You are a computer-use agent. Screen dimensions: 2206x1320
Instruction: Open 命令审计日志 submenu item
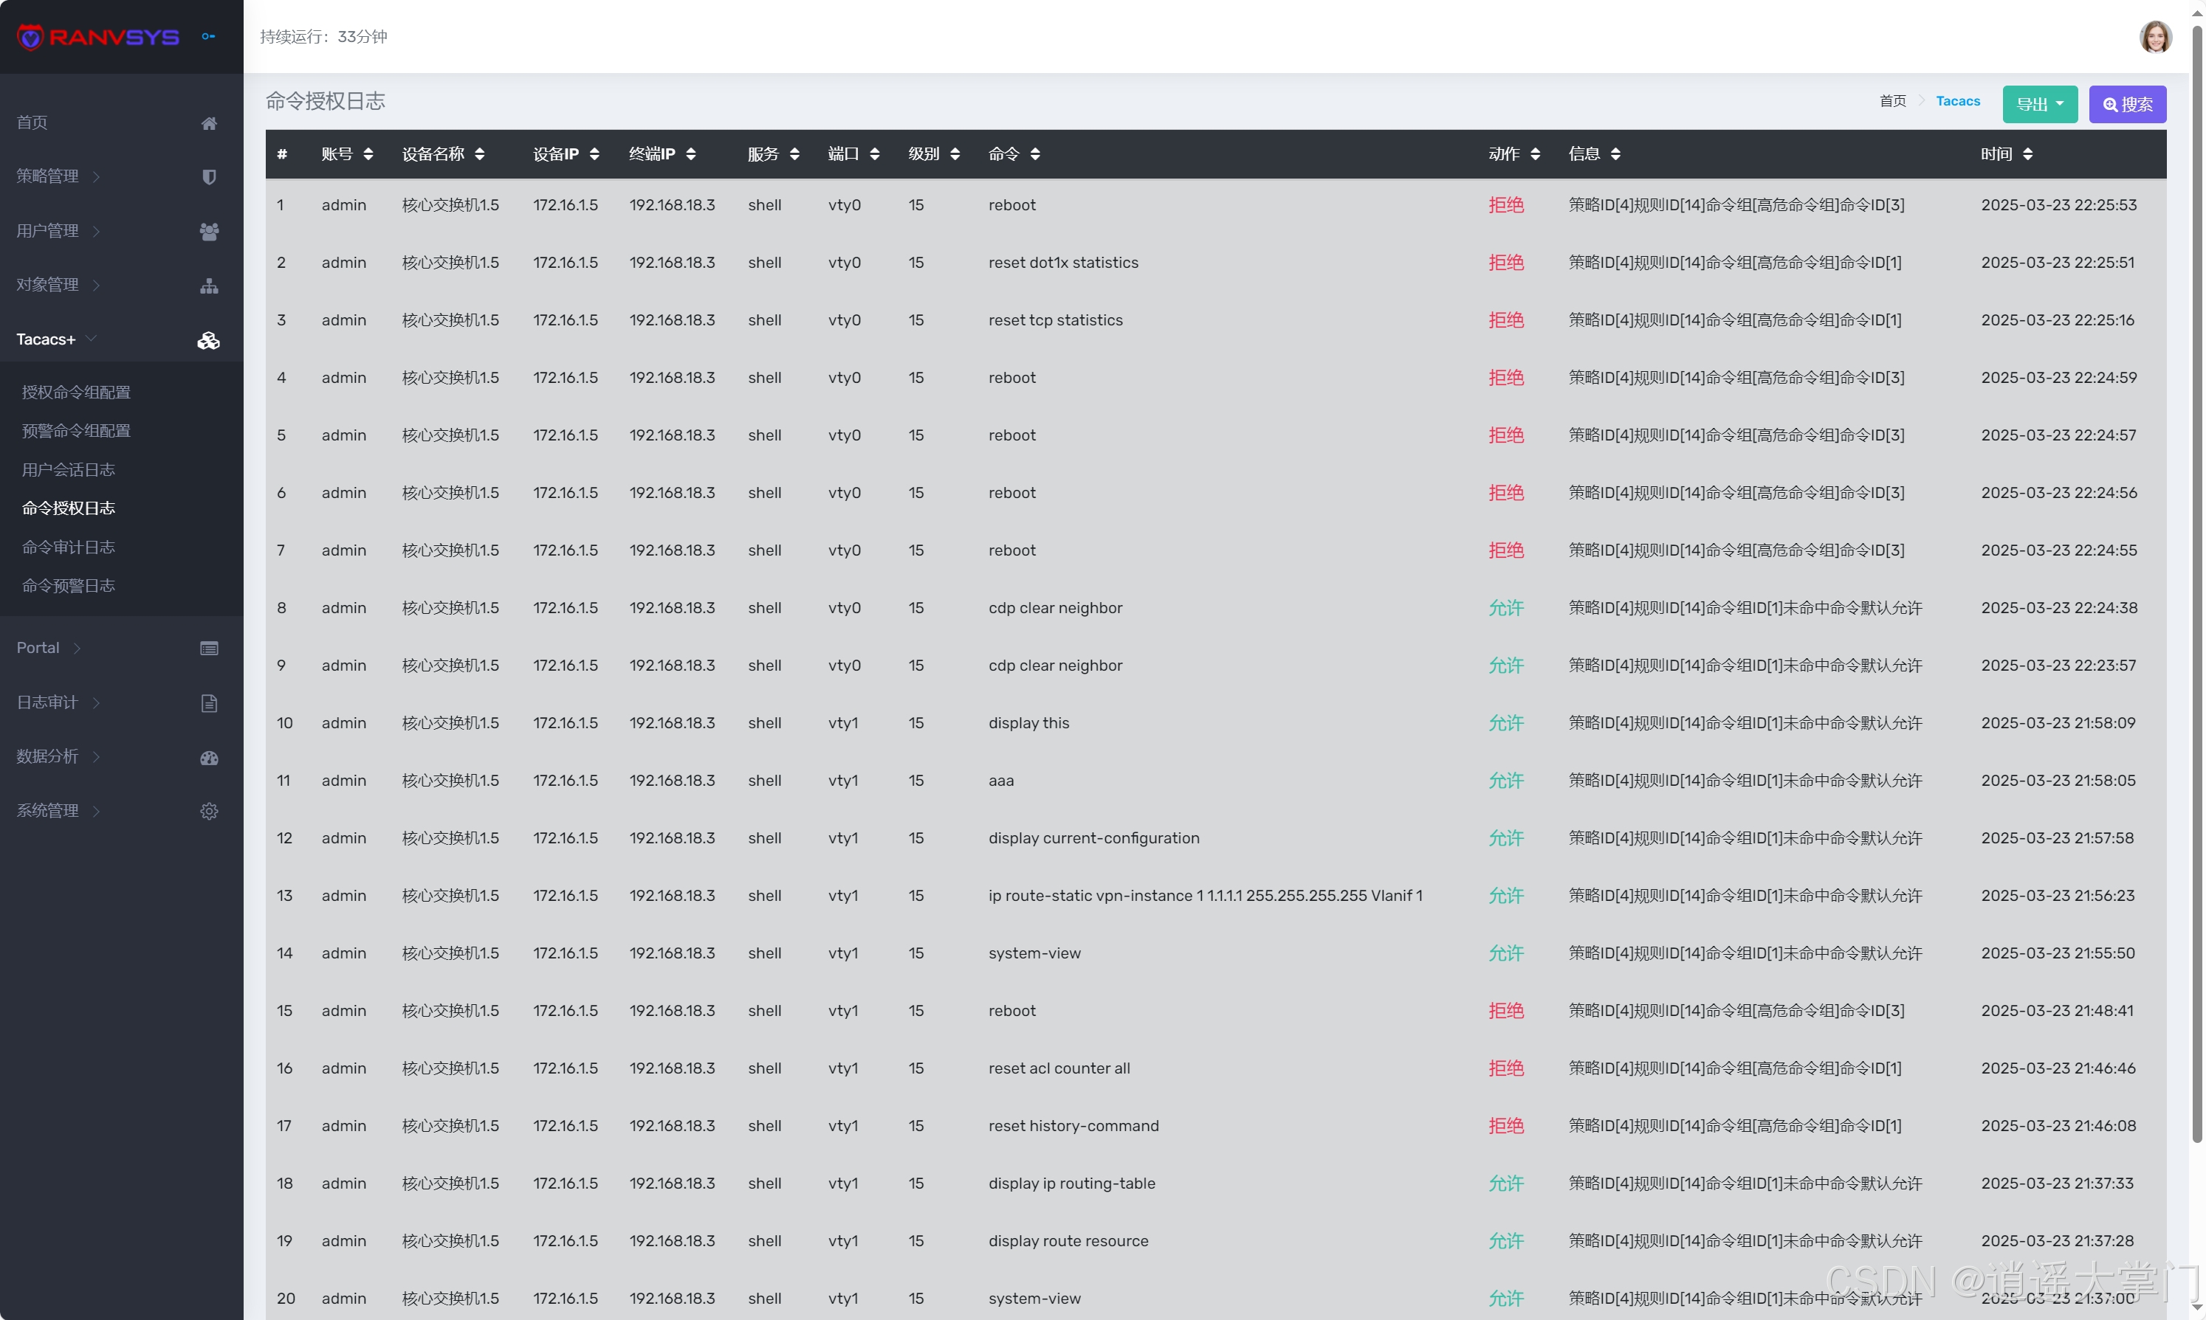click(x=69, y=547)
